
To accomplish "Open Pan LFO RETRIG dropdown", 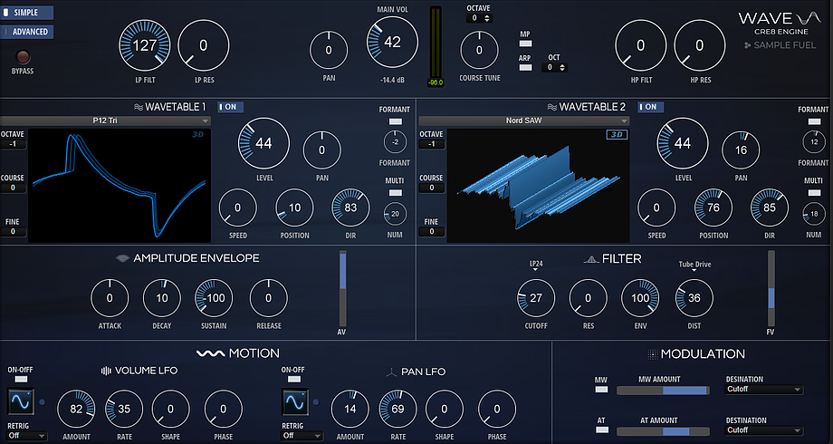I will click(302, 436).
